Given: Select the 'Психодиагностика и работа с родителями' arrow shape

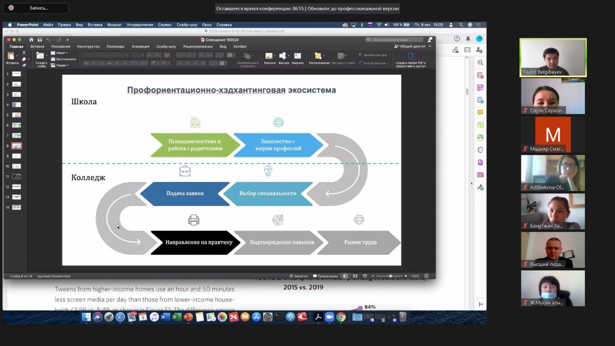Looking at the screenshot, I should click(195, 145).
